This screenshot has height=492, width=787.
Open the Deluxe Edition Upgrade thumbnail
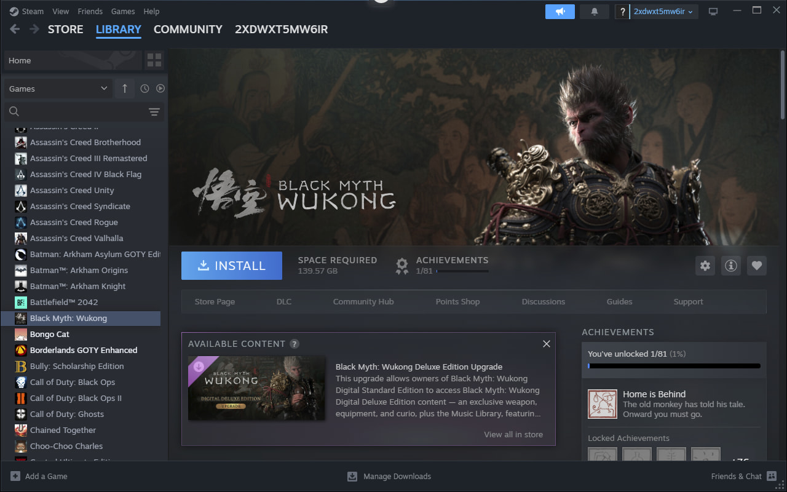pyautogui.click(x=256, y=388)
